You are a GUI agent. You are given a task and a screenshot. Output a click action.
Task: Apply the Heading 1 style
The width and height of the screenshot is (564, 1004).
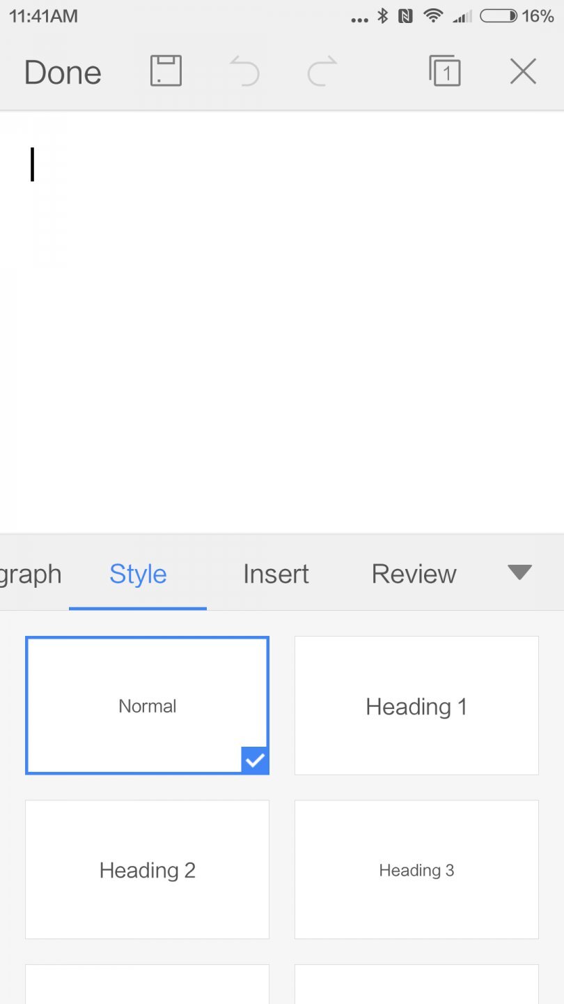click(x=416, y=706)
